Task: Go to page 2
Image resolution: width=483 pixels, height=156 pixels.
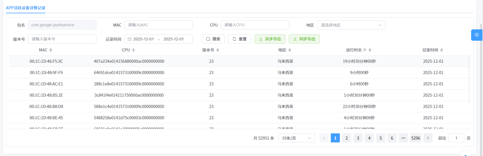Action: click(347, 138)
